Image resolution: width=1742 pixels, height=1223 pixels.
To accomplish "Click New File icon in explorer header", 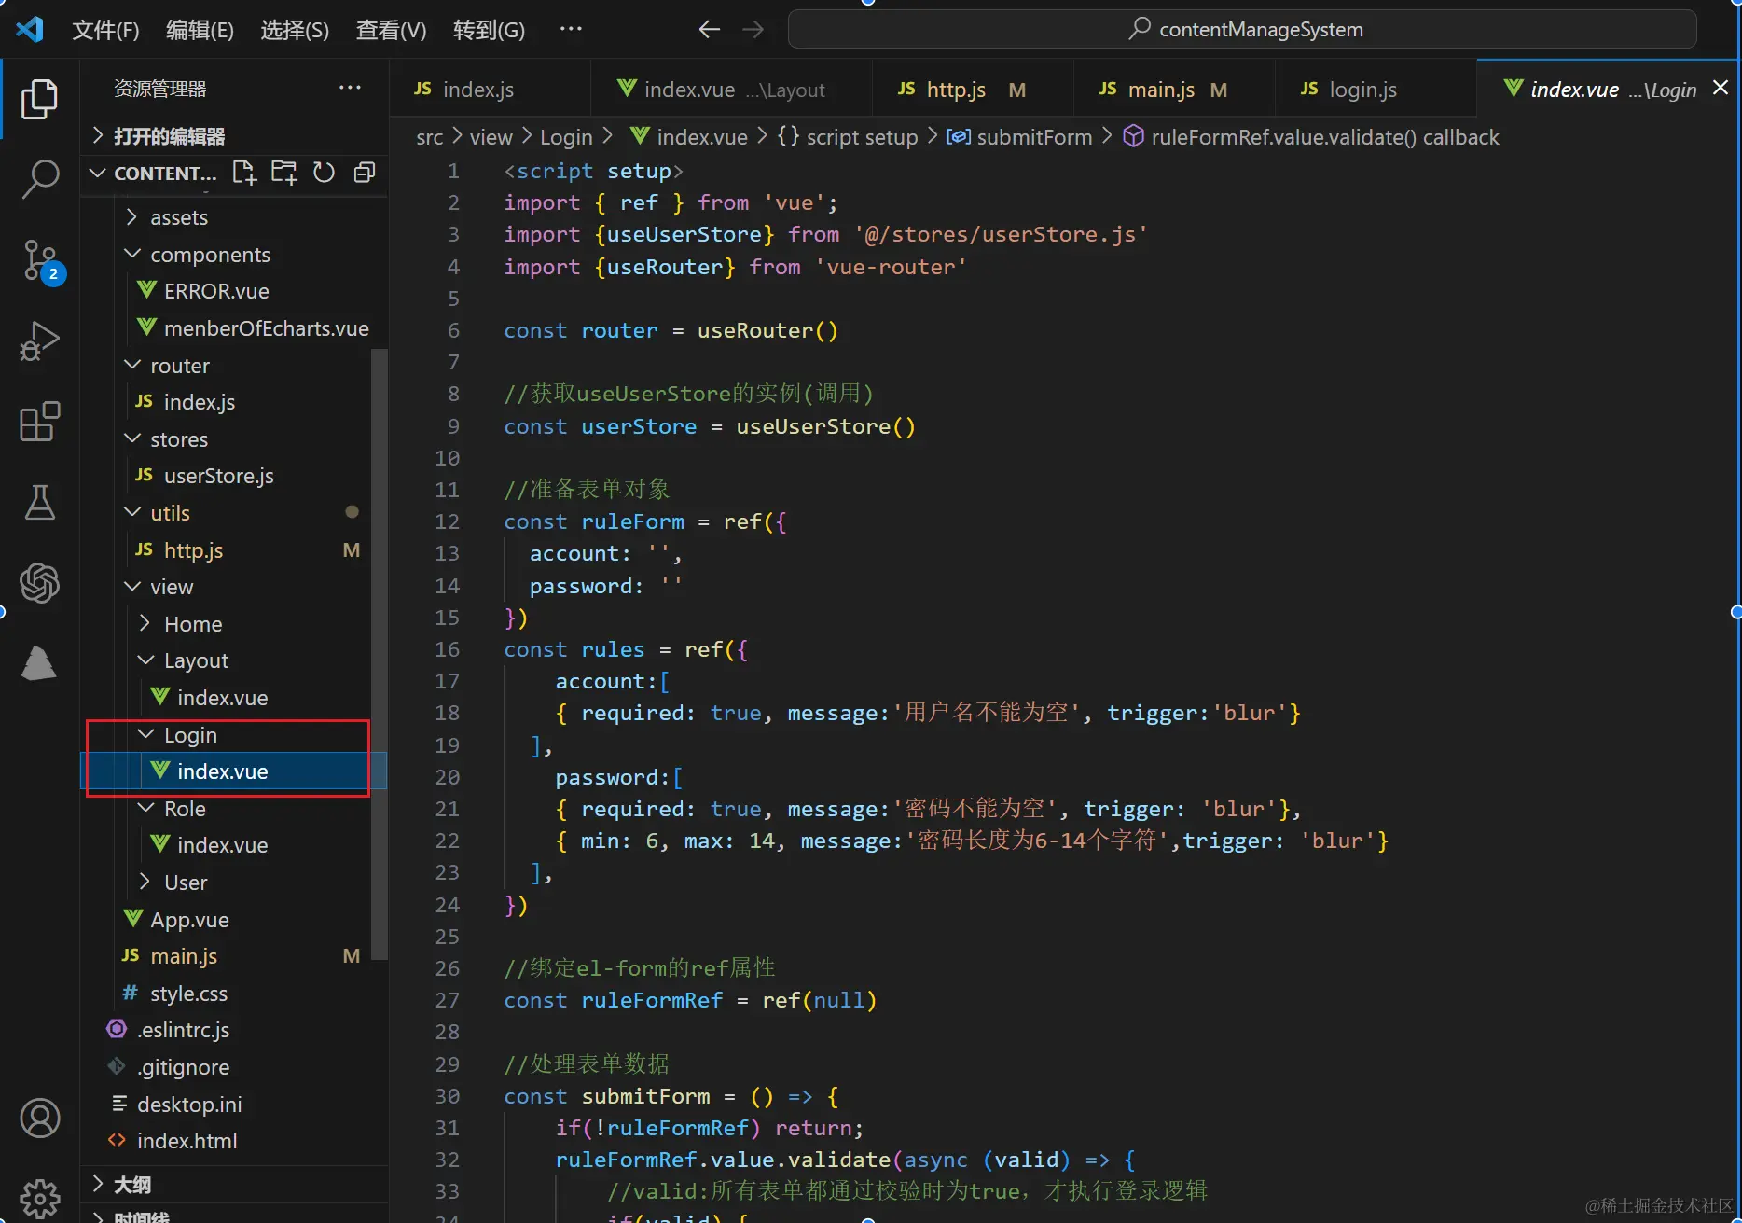I will (x=244, y=173).
